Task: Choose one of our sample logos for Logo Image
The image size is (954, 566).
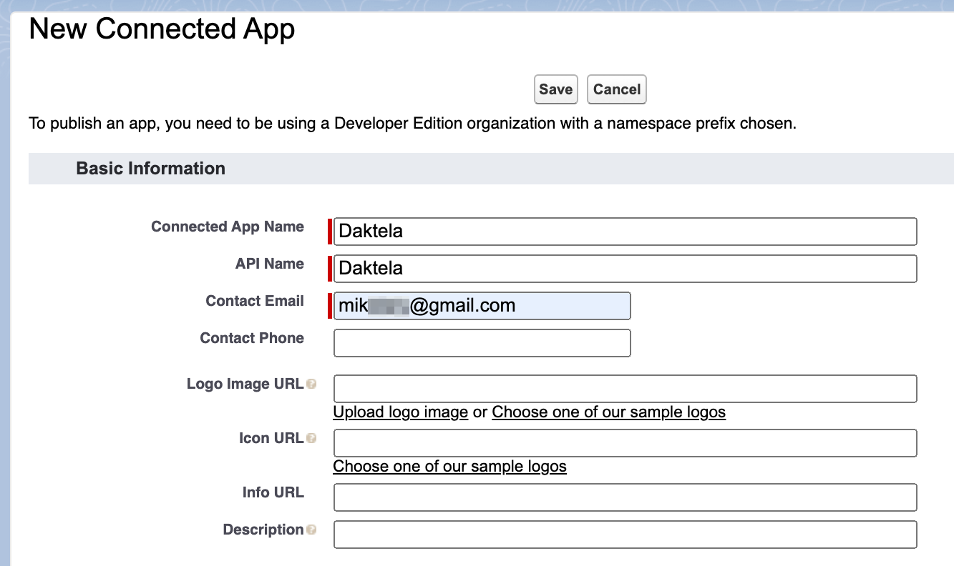Action: tap(608, 412)
